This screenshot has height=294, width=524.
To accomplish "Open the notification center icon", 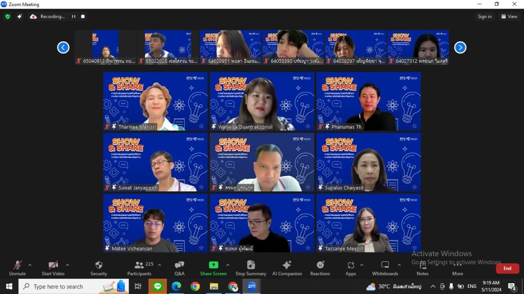I will click(512, 286).
